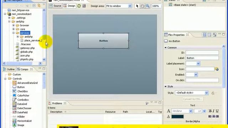Open the Outline tab

tap(9, 69)
